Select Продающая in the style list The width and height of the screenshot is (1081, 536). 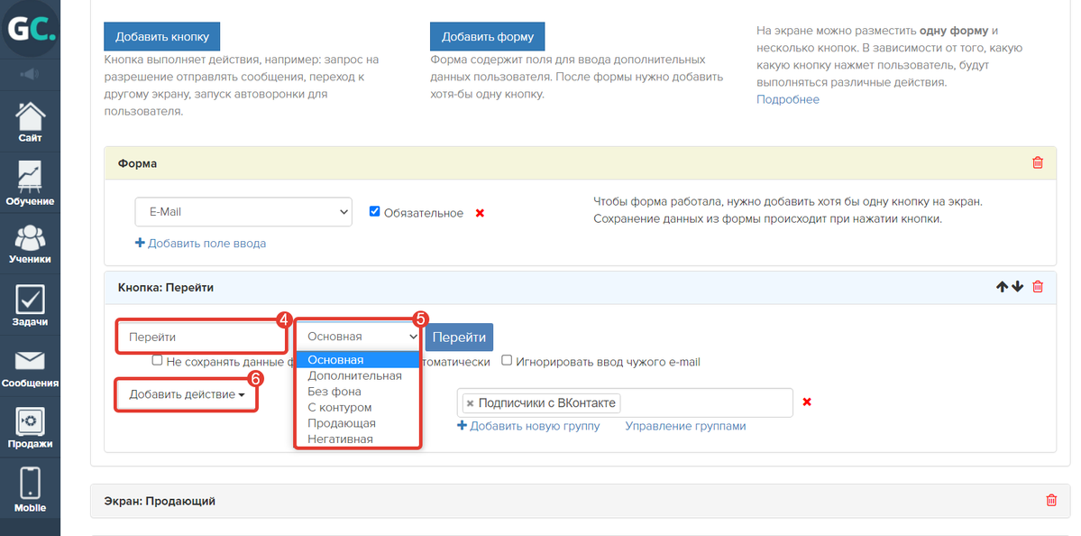pos(342,423)
